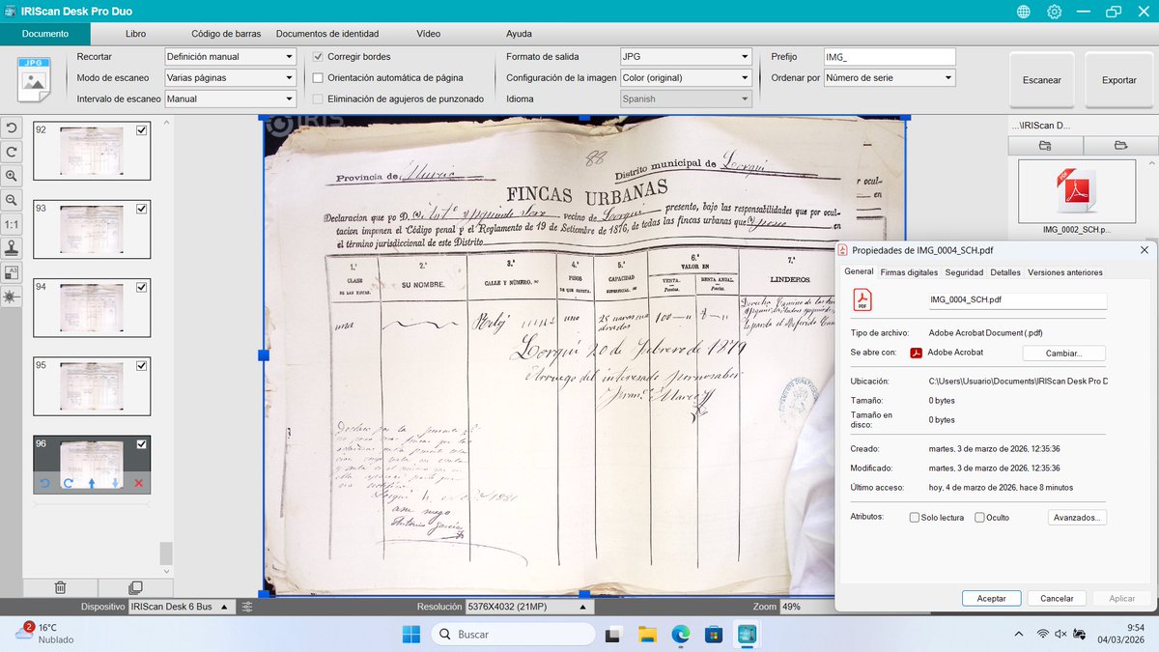The height and width of the screenshot is (652, 1159).
Task: Open Ordenar por dropdown
Action: pyautogui.click(x=890, y=77)
